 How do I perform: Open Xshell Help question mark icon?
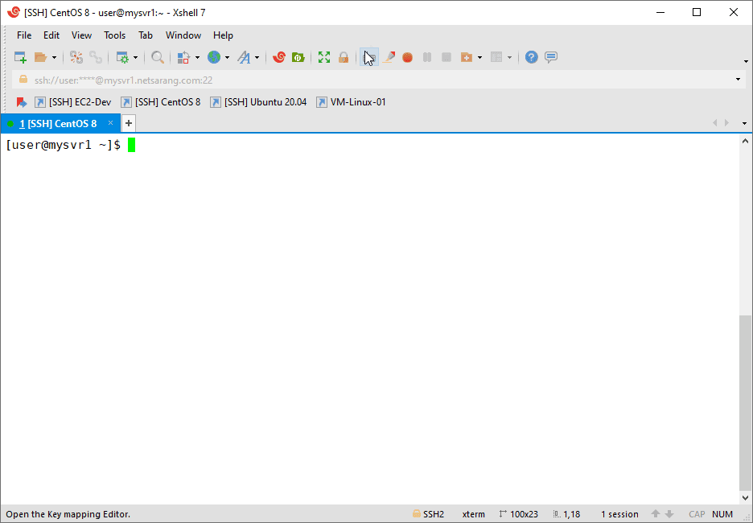click(x=531, y=58)
